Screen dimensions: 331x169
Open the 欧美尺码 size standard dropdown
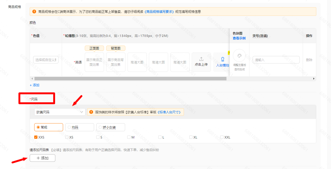[59, 112]
